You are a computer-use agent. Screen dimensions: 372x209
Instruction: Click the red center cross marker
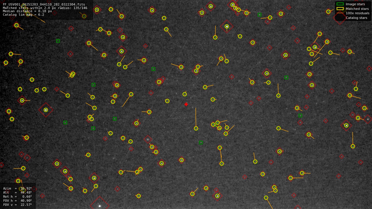click(186, 104)
